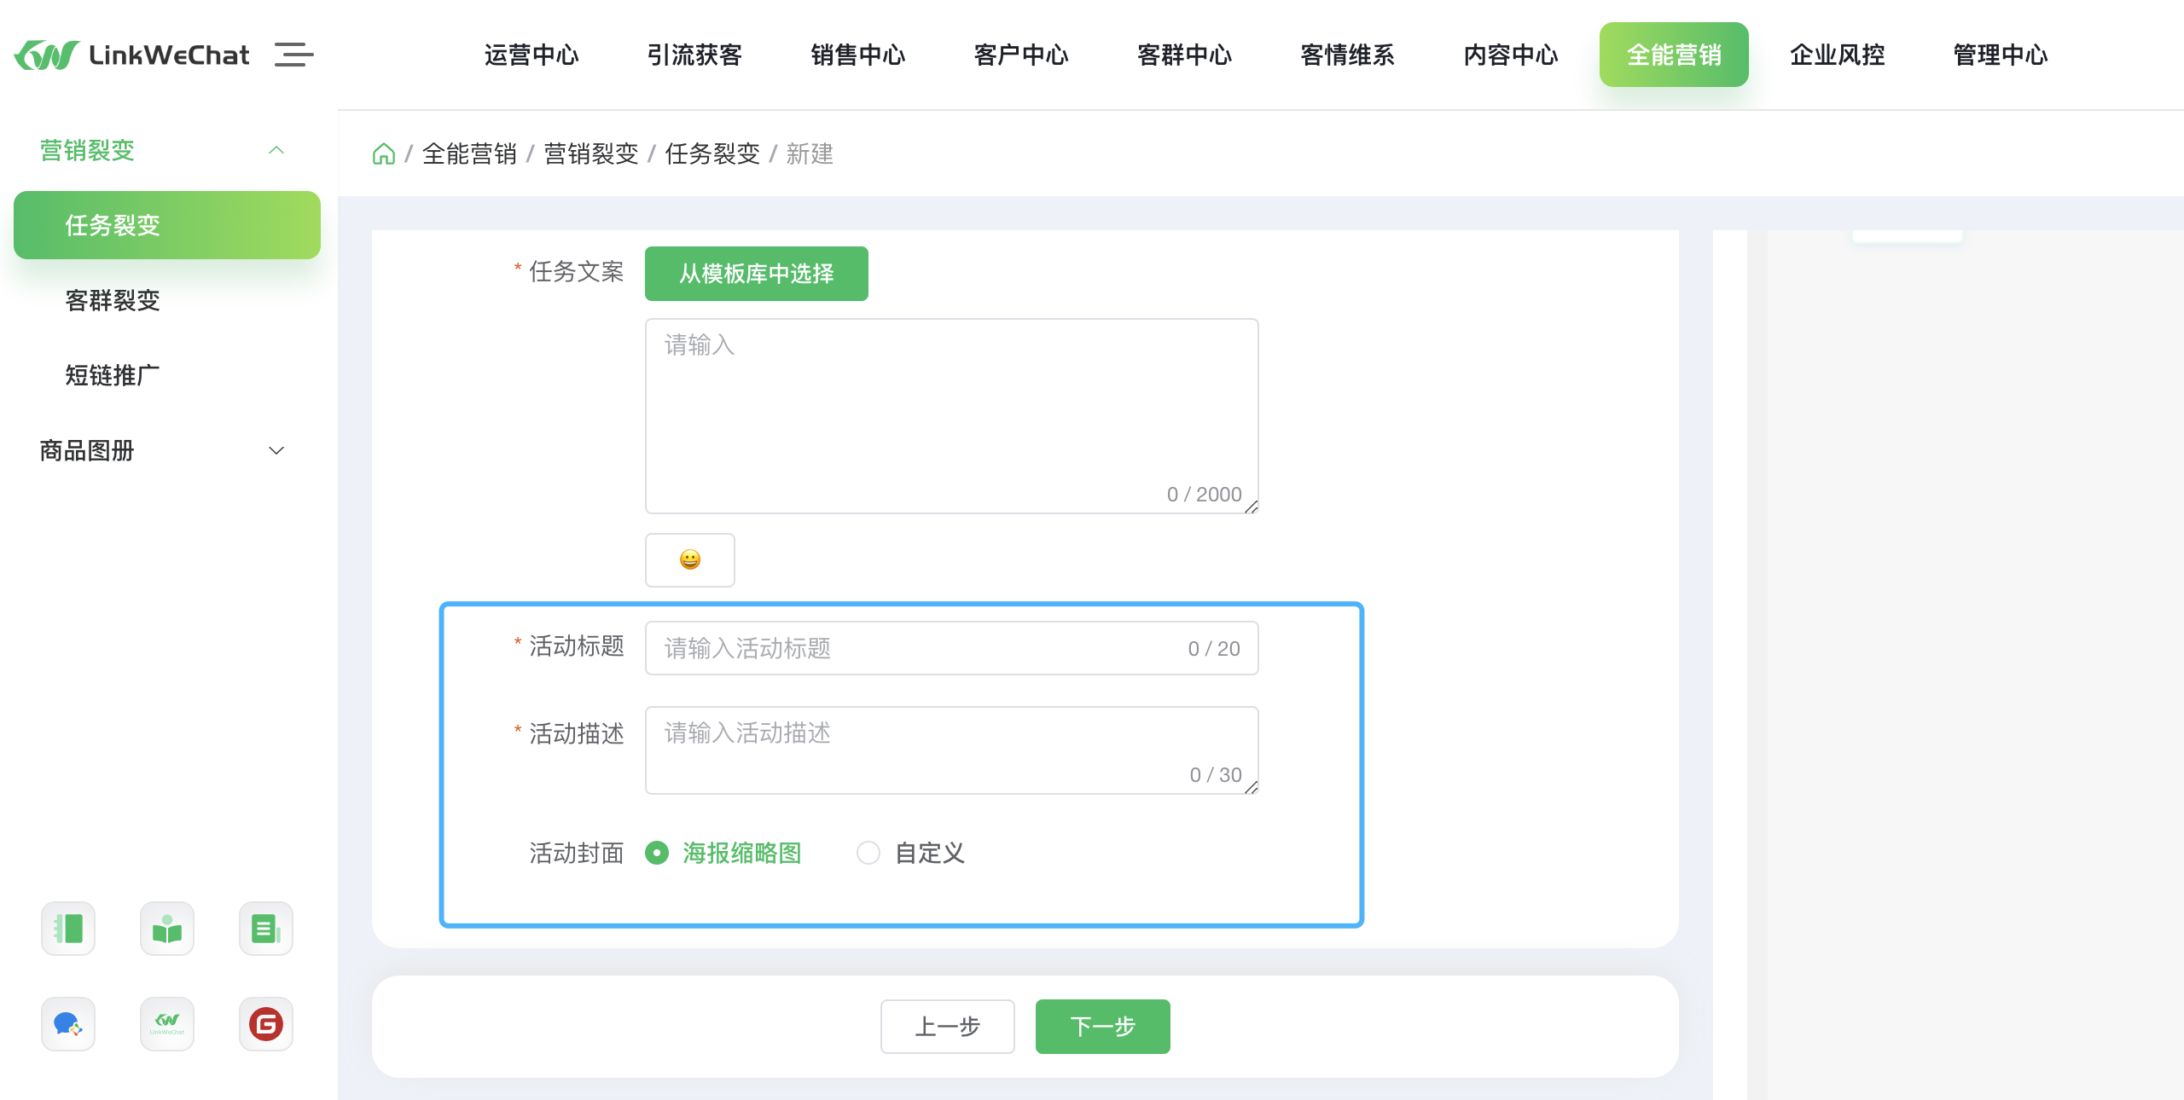Screen dimensions: 2184x1100
Task: Click the 下一步 button
Action: pyautogui.click(x=1102, y=1026)
